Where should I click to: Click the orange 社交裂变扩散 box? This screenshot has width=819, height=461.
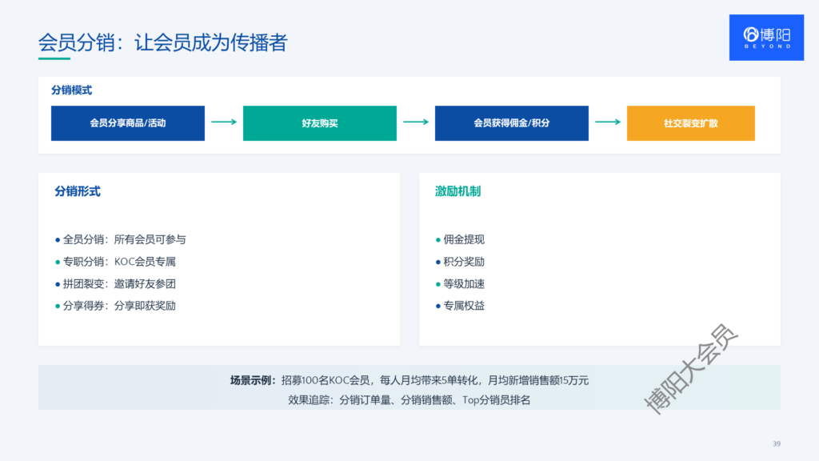pos(690,123)
